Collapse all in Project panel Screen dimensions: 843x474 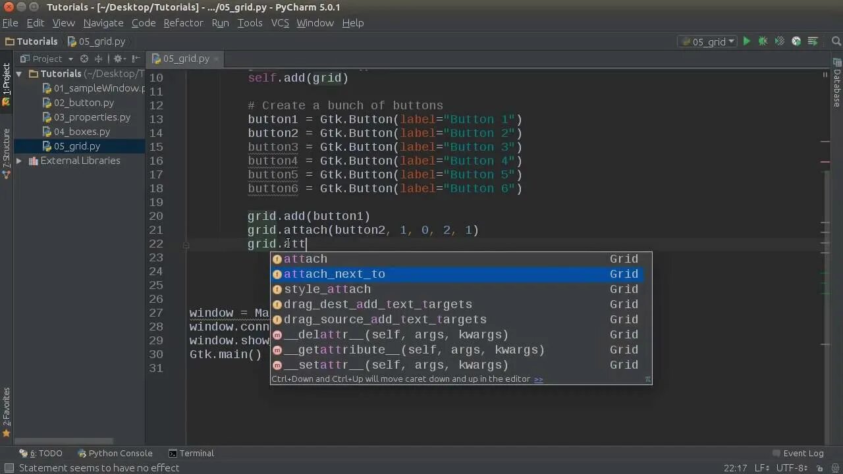(99, 59)
